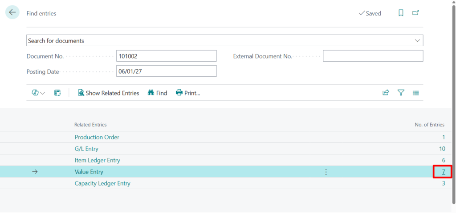Open the Production Order link

pos(97,137)
